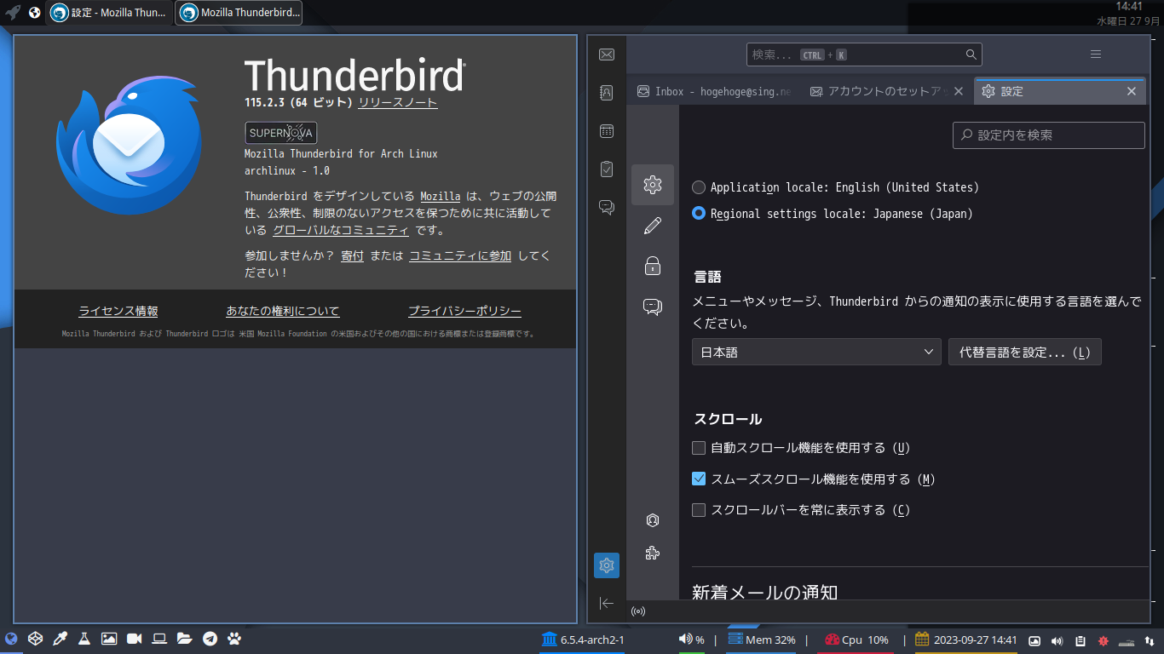The height and width of the screenshot is (654, 1164).
Task: Click the Settings gear in spaces toolbar
Action: pos(607,565)
